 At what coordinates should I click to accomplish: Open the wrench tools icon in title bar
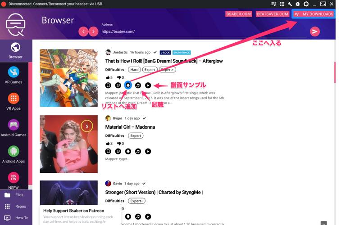coord(290,4)
